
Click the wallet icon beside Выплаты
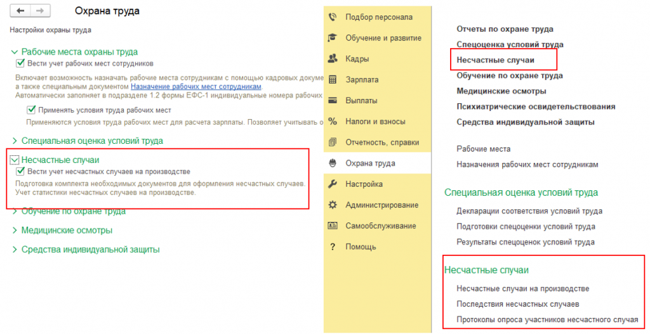point(333,101)
